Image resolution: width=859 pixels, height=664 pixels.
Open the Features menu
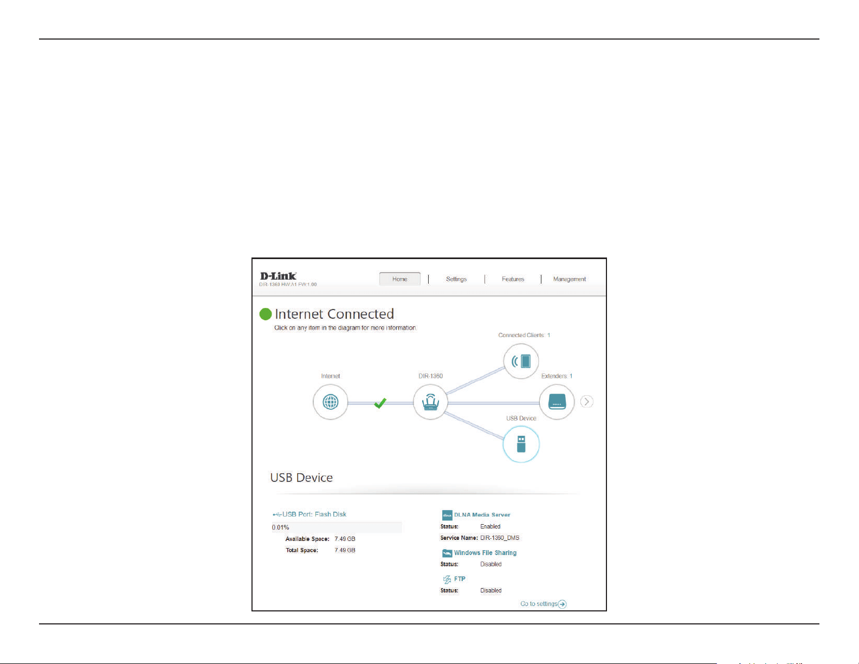pos(513,279)
